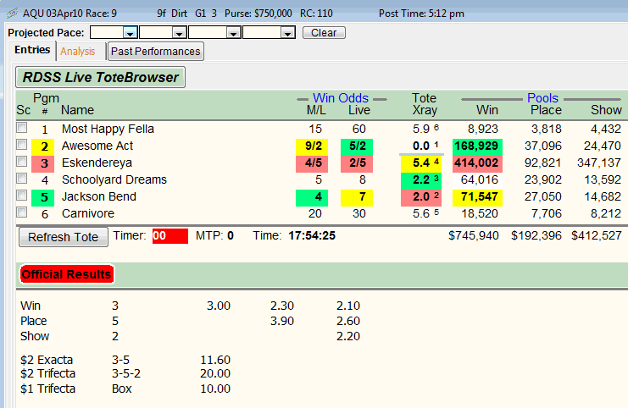Click the total win pool $745,940

474,235
